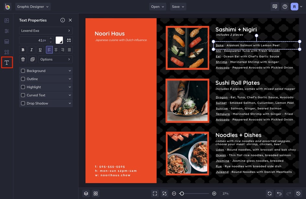Screen dimensions: 306x199
Task: Enable the Highlight checkbox
Action: point(23,87)
